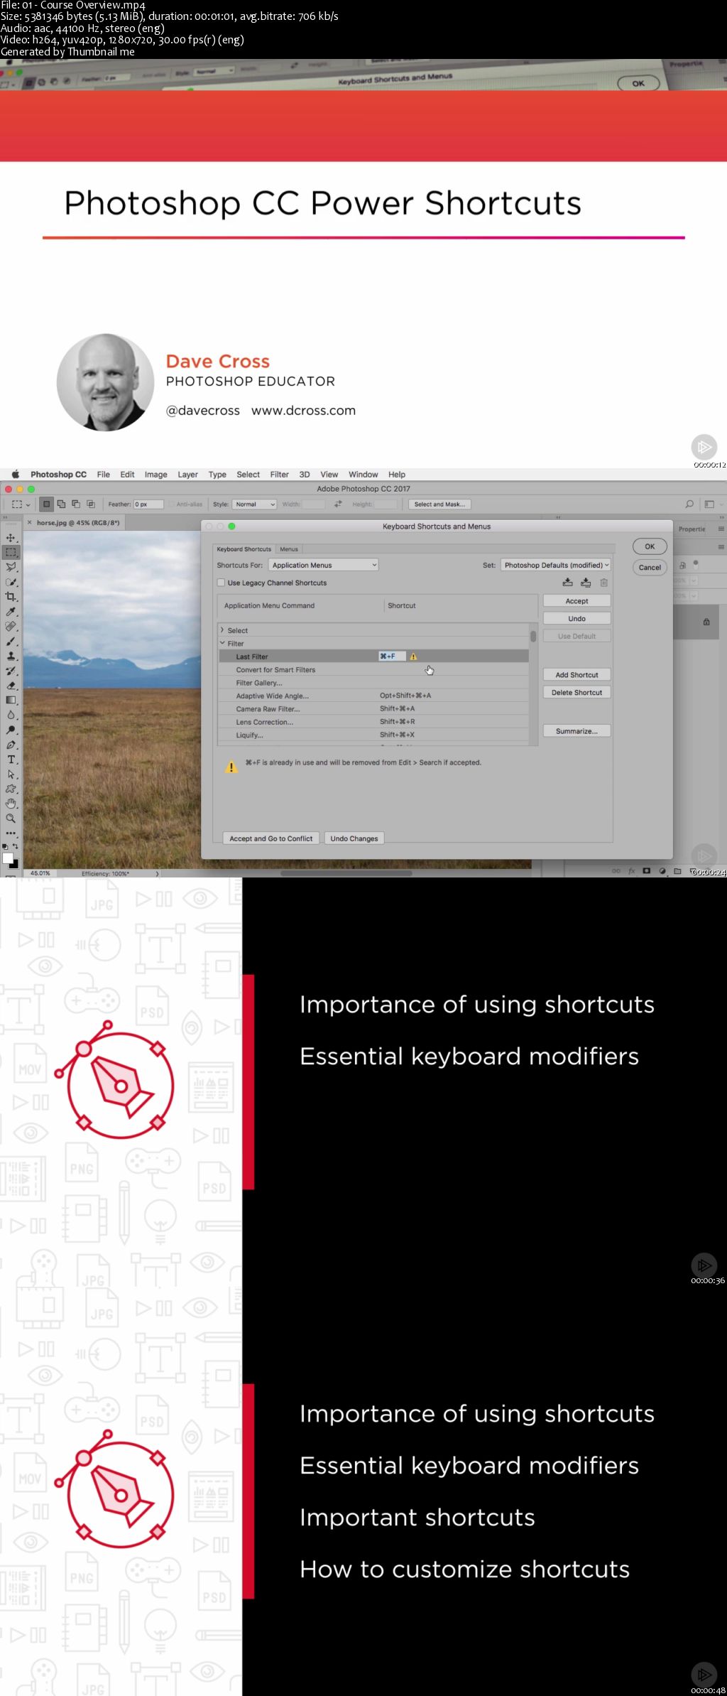Click the Accept and Go to Conflict button
Viewport: 727px width, 1696px height.
coord(270,838)
